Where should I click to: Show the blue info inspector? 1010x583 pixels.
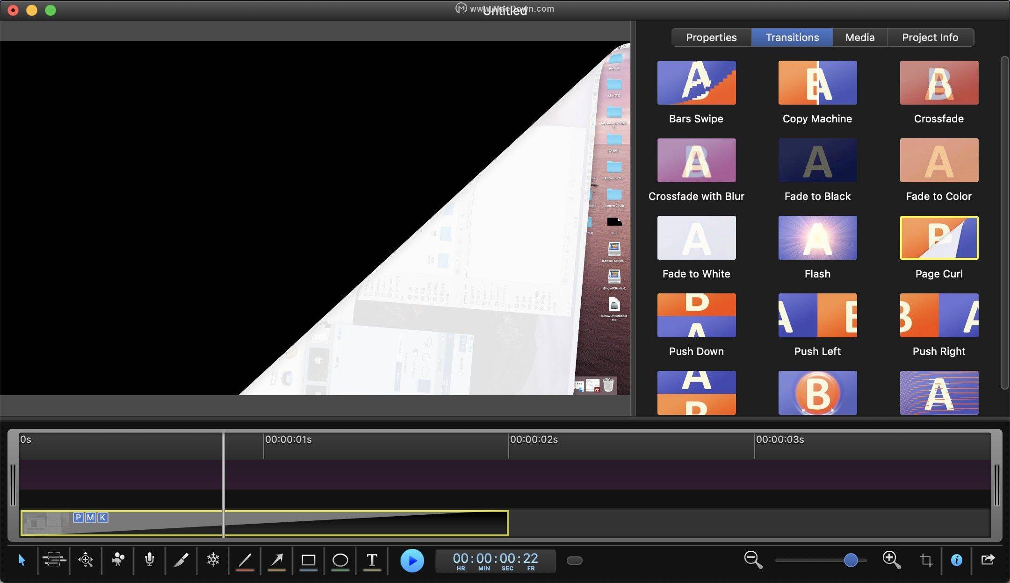[957, 560]
